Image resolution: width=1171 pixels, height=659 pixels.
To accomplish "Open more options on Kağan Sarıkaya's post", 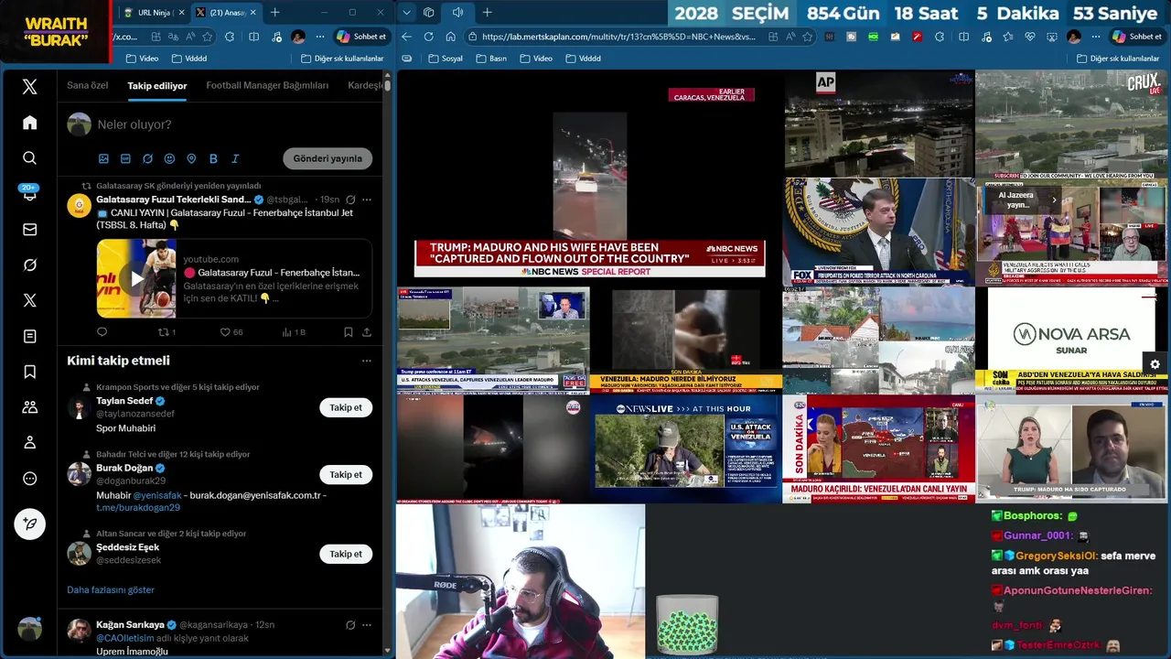I will pyautogui.click(x=367, y=625).
